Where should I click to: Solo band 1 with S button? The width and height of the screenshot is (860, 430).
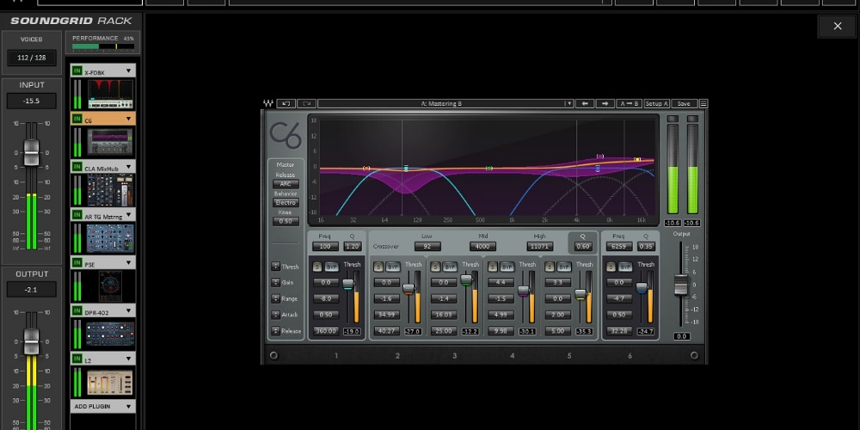[x=317, y=267]
